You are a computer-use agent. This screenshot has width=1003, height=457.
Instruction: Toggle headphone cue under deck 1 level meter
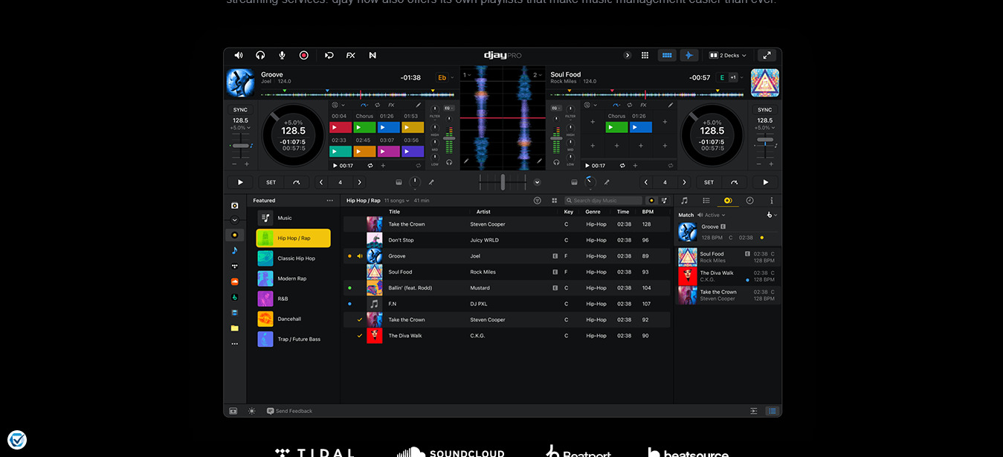tap(449, 162)
